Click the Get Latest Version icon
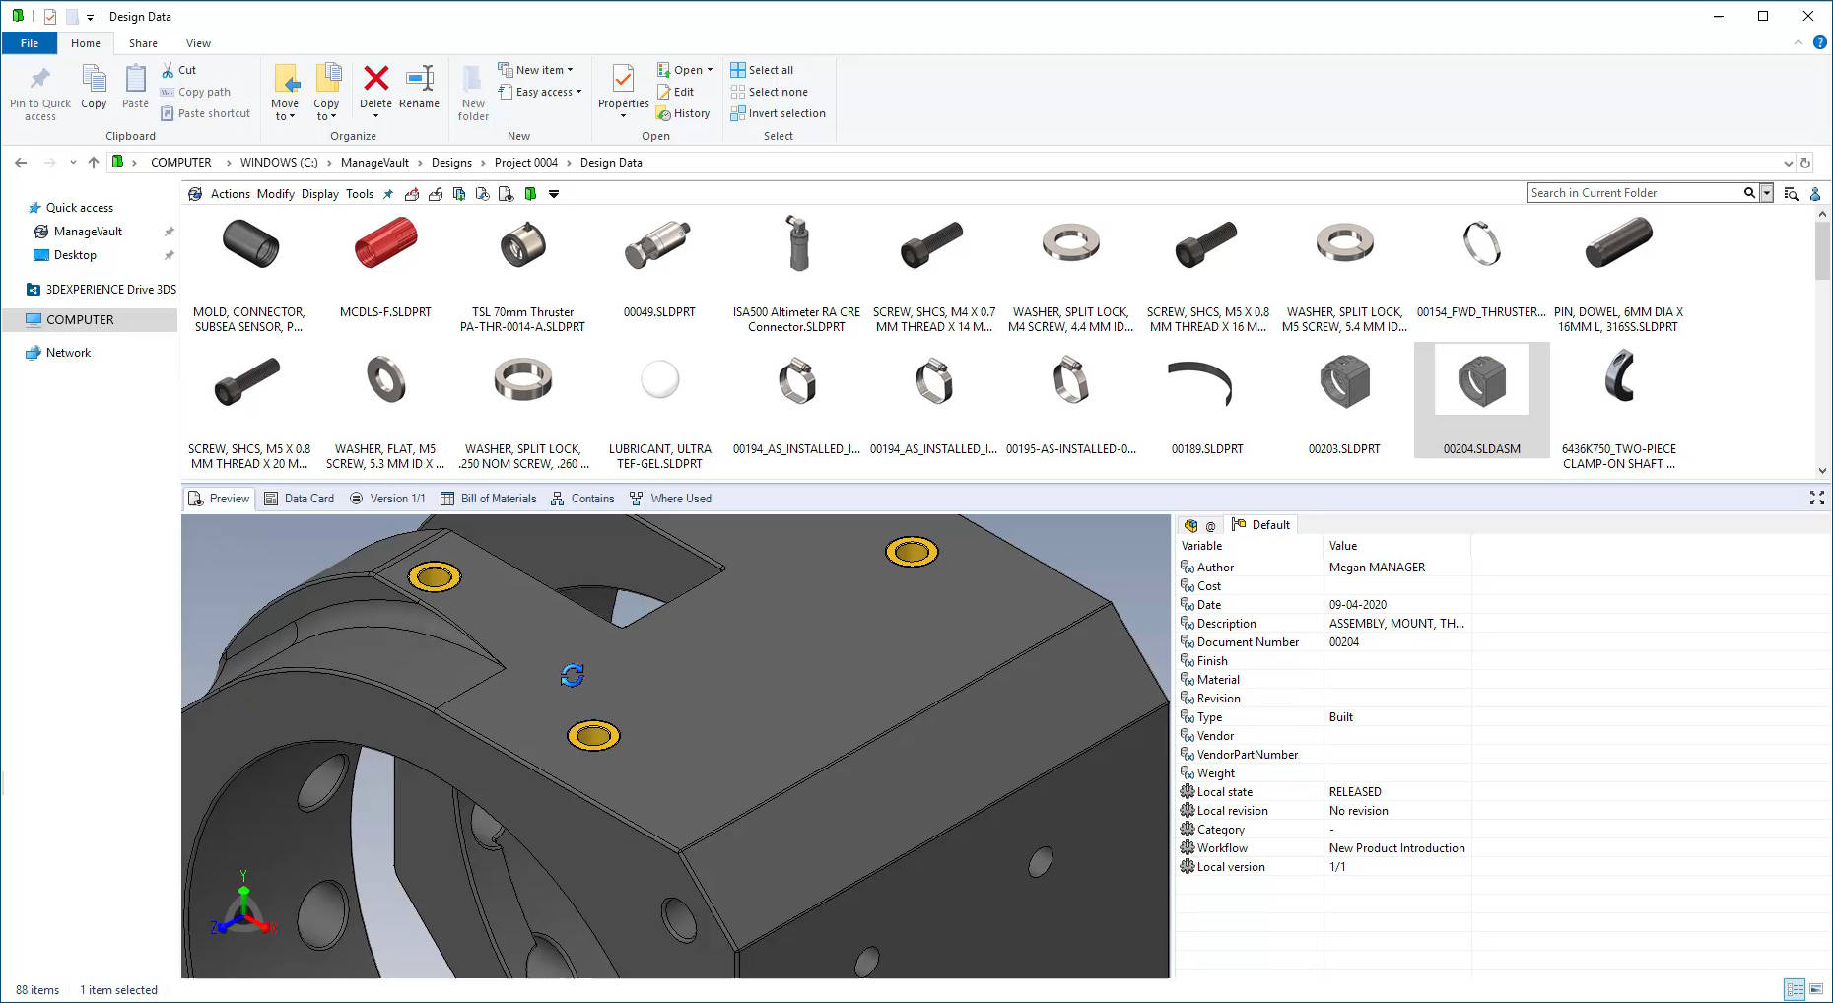 click(x=459, y=194)
